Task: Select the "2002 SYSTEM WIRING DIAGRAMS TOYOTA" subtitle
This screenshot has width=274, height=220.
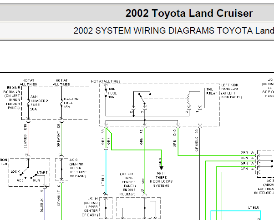Action: click(x=163, y=30)
